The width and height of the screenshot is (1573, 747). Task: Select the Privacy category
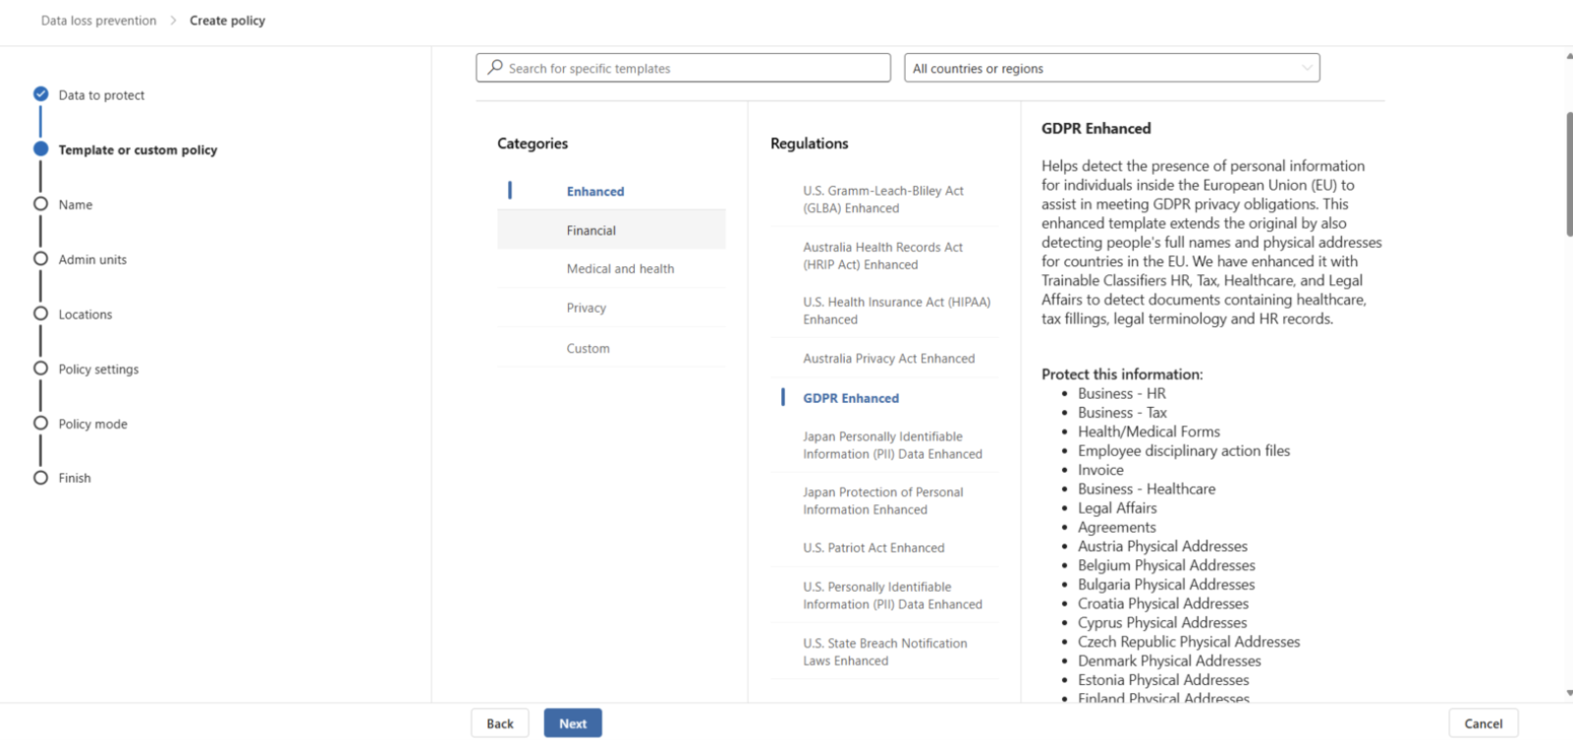[611, 308]
